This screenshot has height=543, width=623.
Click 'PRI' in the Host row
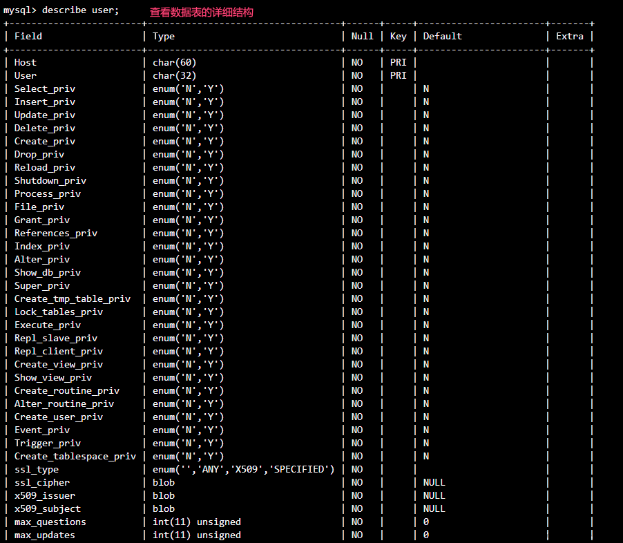(x=398, y=62)
